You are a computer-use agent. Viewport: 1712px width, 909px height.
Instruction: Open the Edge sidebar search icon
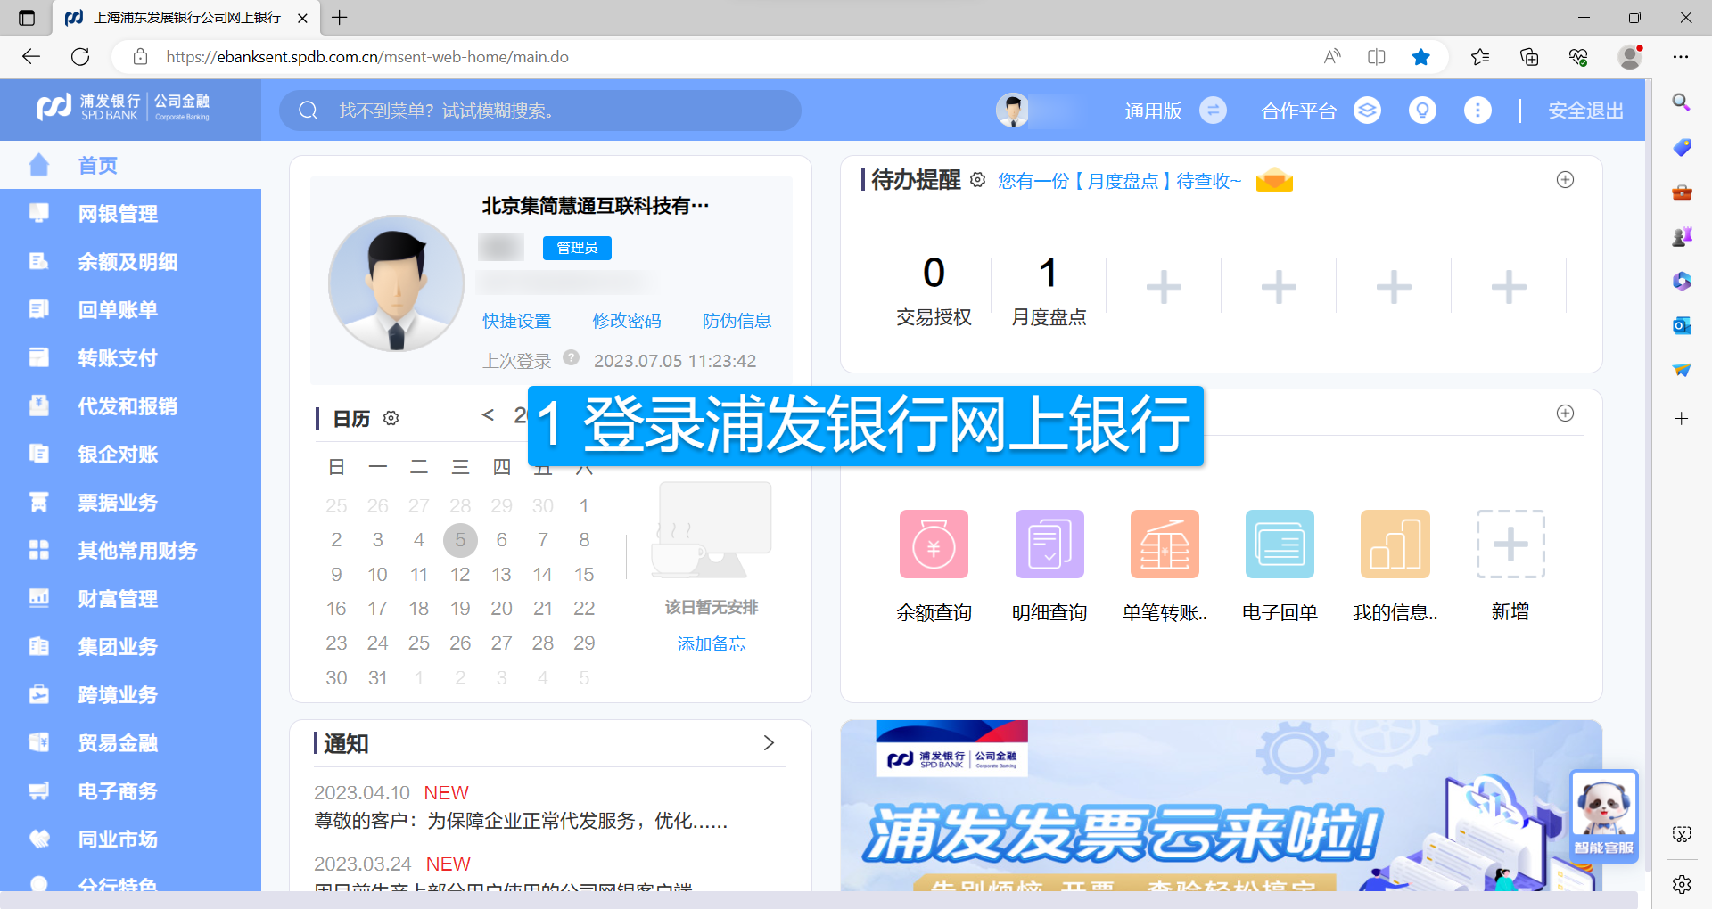1682,102
